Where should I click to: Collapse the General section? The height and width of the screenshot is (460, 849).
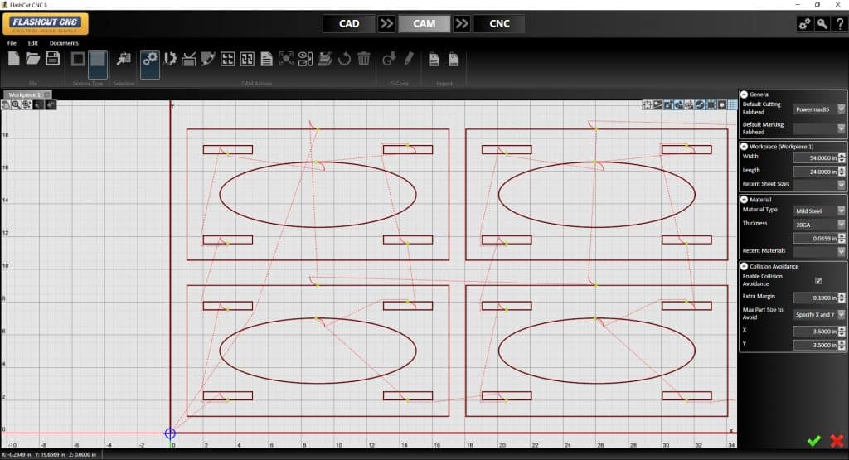744,94
